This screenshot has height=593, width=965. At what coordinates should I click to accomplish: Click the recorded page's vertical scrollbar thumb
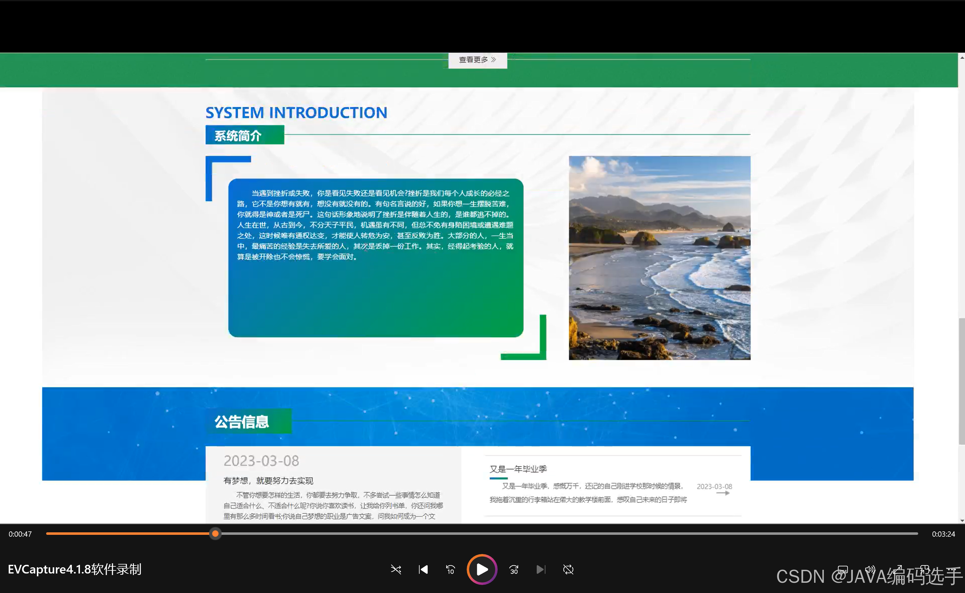(x=962, y=381)
